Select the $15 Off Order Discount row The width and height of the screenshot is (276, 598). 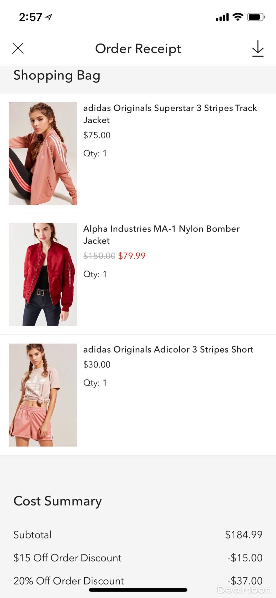click(138, 558)
